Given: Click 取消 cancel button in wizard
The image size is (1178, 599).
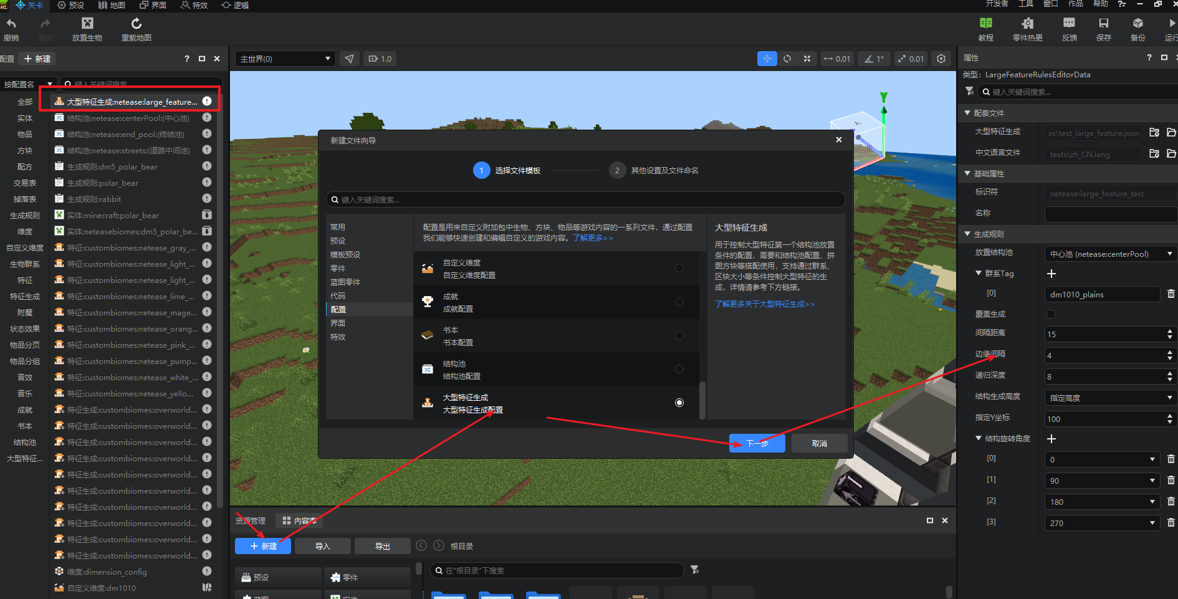Looking at the screenshot, I should [820, 443].
